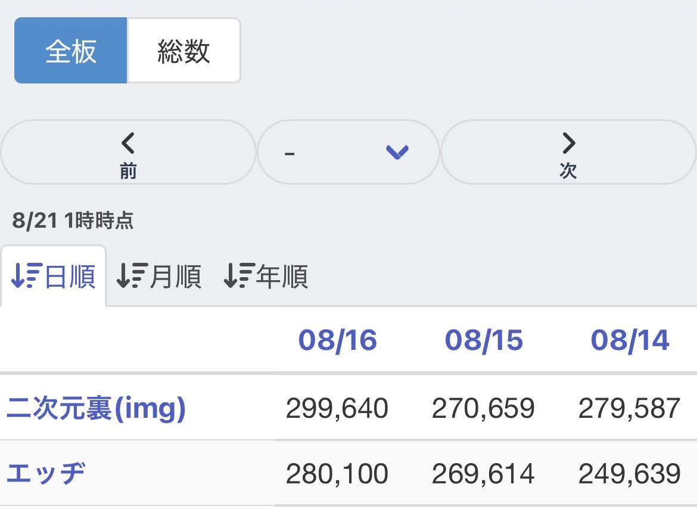Expand dropdown using the blue chevron arrow
697x509 pixels.
point(397,152)
